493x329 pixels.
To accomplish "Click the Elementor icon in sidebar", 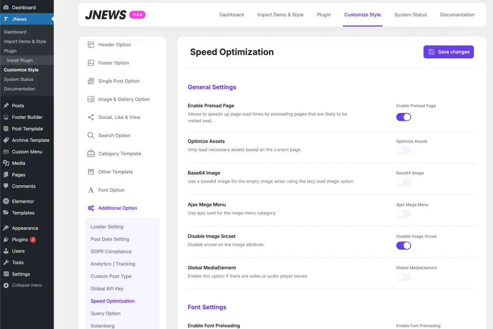I will [x=6, y=201].
